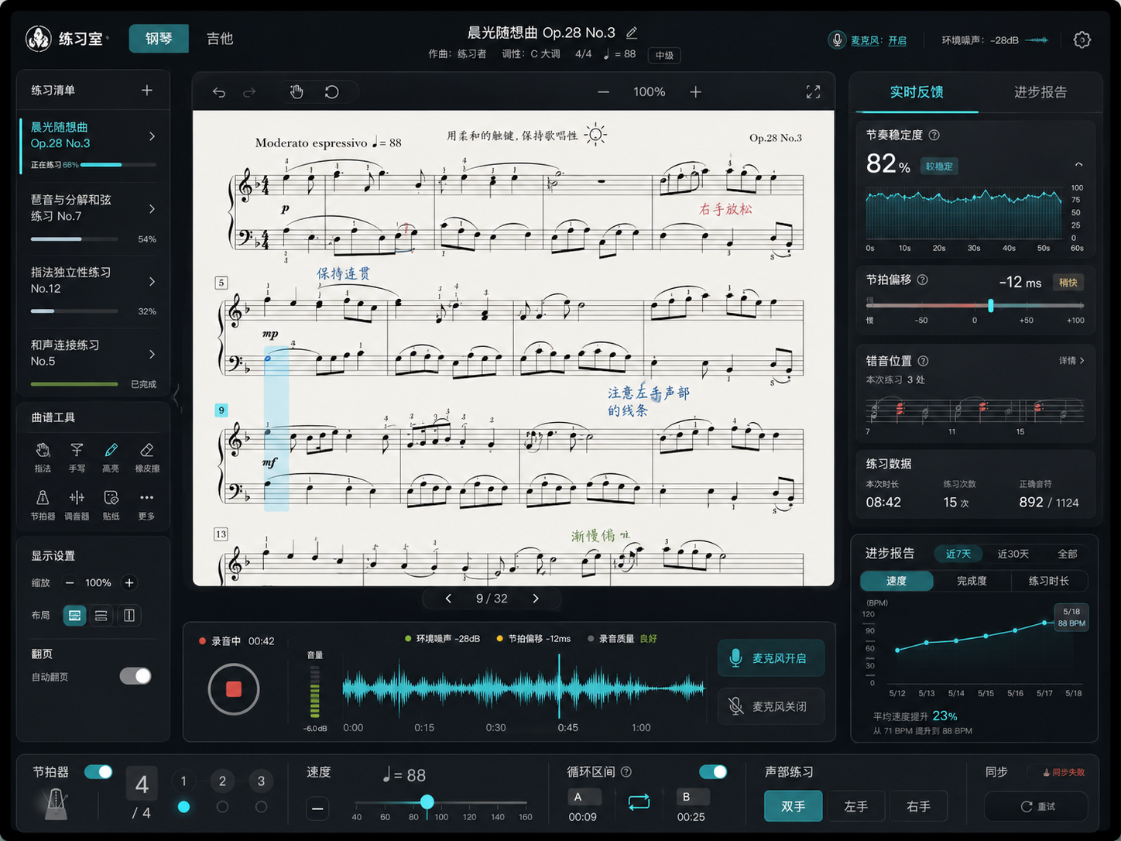Go to next page of score

coord(536,599)
